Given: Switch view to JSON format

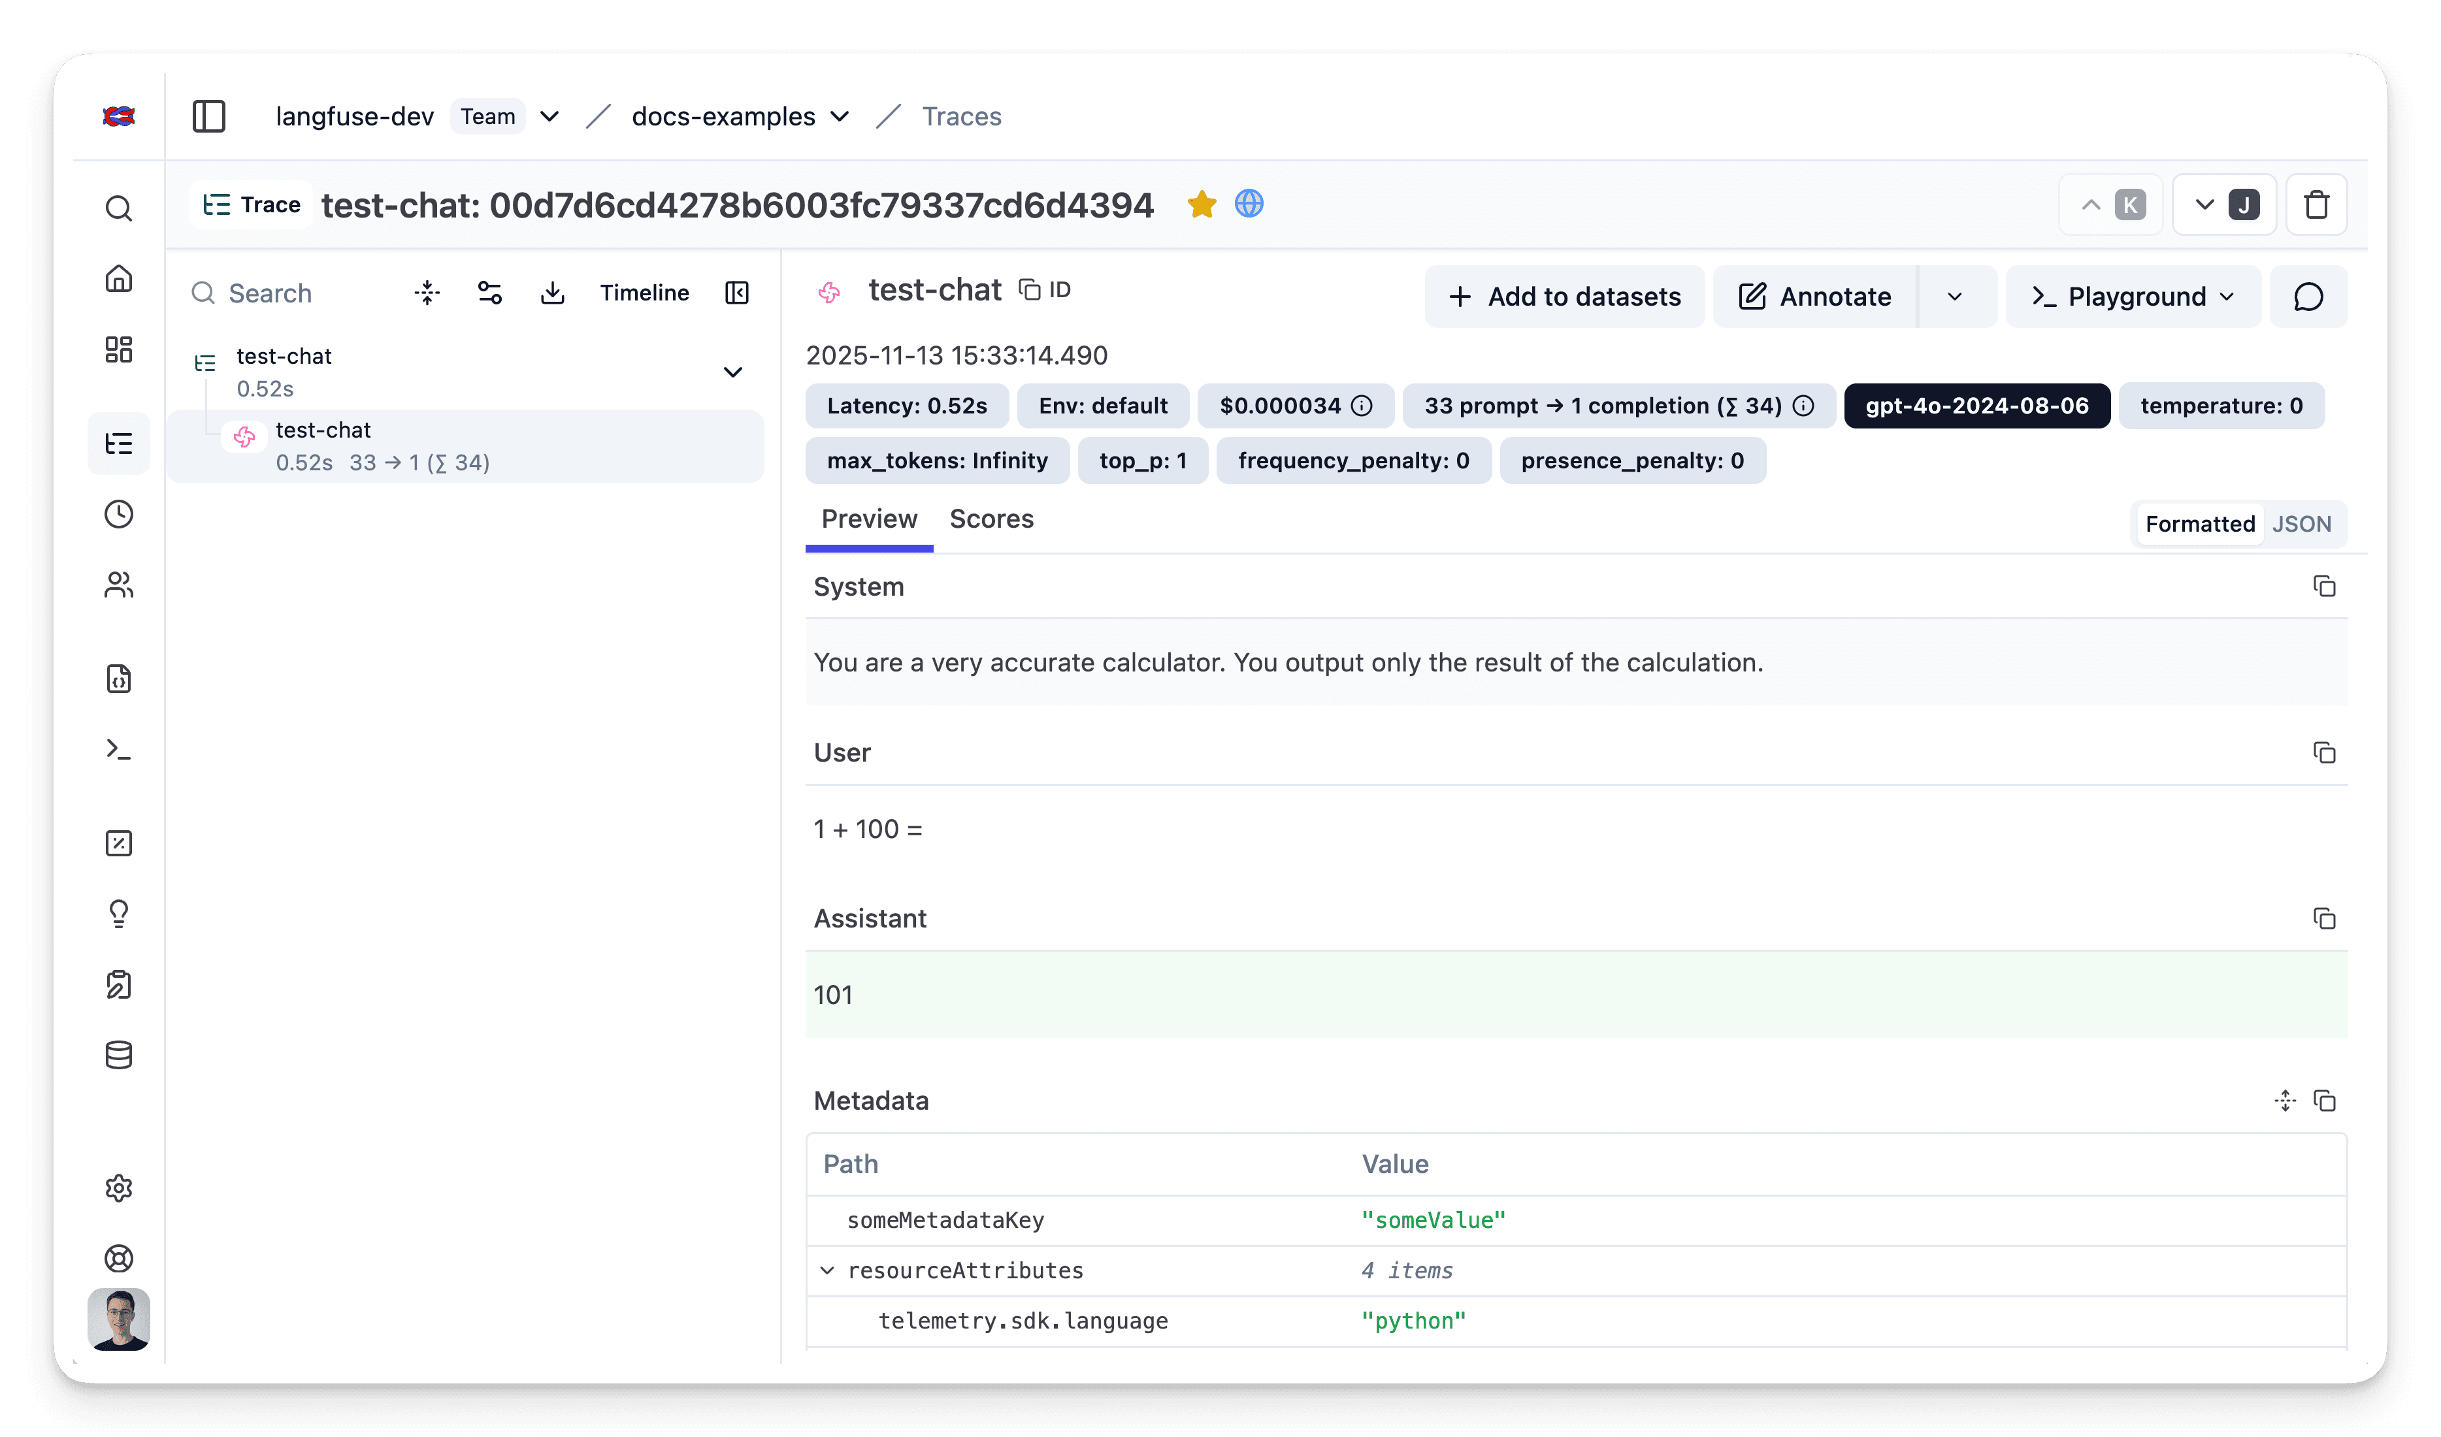Looking at the screenshot, I should (x=2301, y=524).
